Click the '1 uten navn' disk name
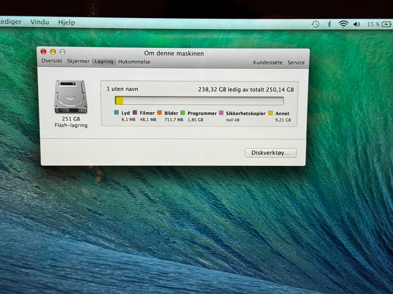The height and width of the screenshot is (294, 393). click(x=122, y=89)
